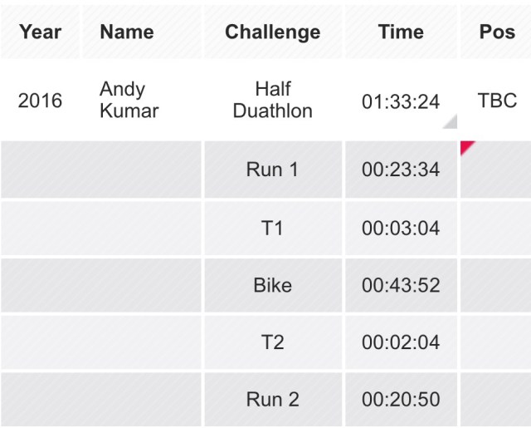This screenshot has width=531, height=428.
Task: Click the red corner marker under Pos
Action: [x=466, y=147]
